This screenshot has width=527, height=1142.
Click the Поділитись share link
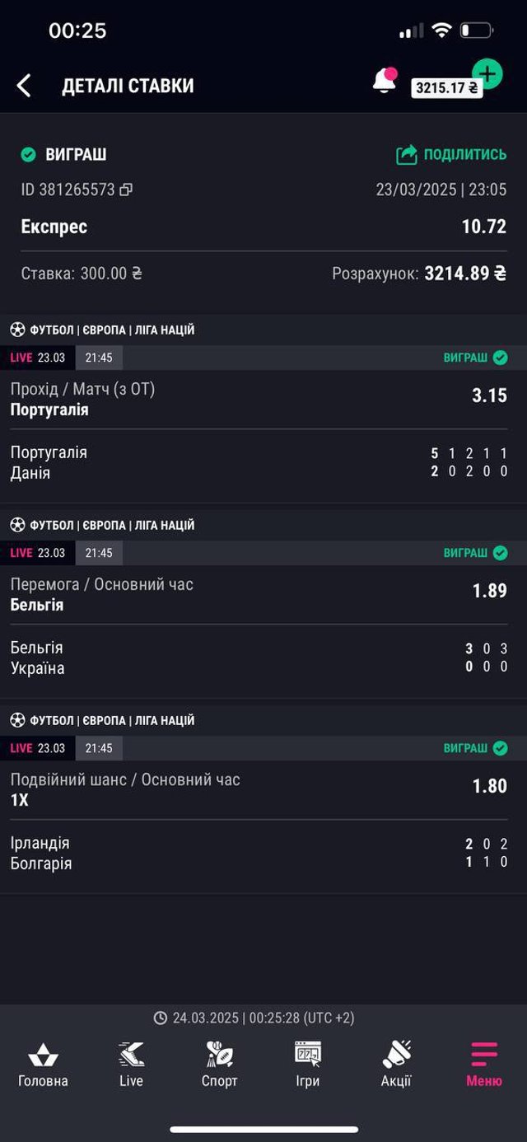(x=451, y=154)
